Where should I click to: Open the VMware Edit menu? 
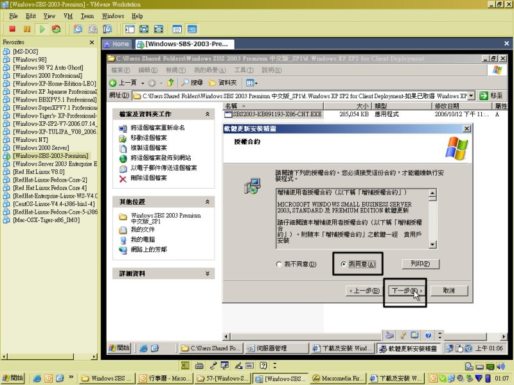click(31, 16)
